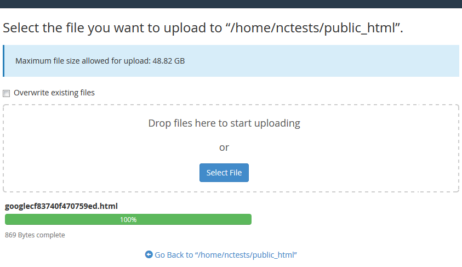Click the 100% label on progress bar
The image size is (462, 267).
[128, 219]
